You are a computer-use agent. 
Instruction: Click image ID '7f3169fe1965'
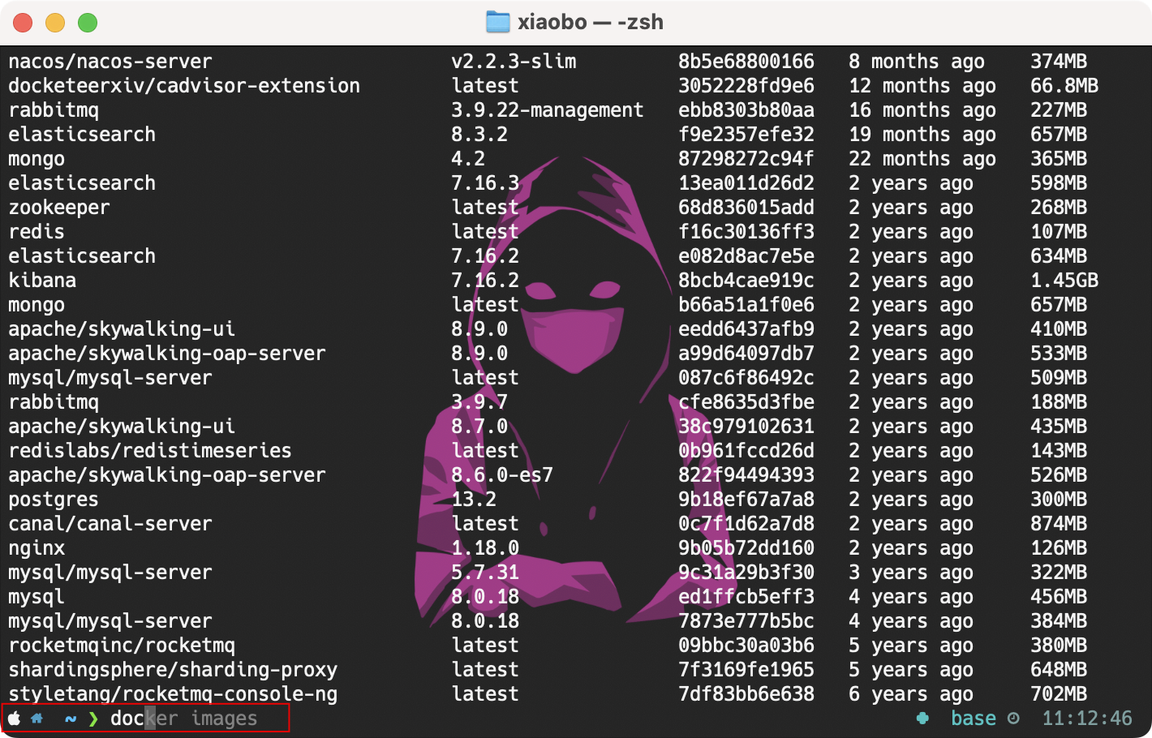(746, 670)
